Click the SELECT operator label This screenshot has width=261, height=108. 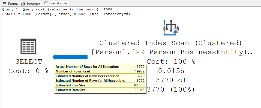point(29,62)
